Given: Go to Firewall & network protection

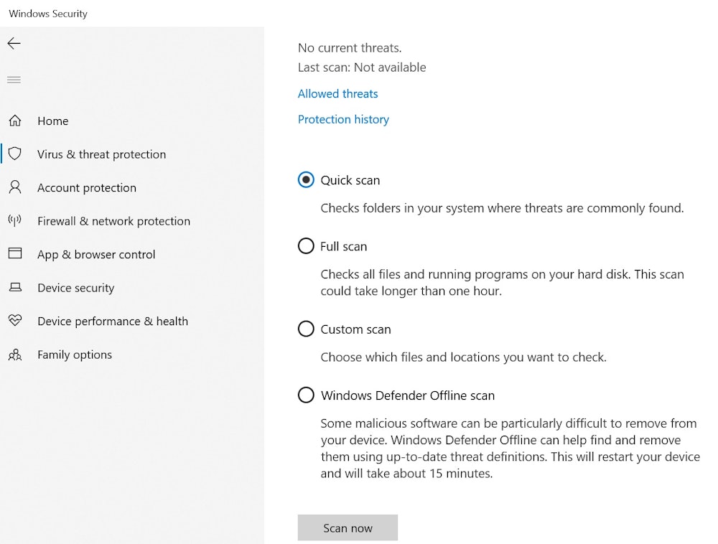Looking at the screenshot, I should pos(113,221).
